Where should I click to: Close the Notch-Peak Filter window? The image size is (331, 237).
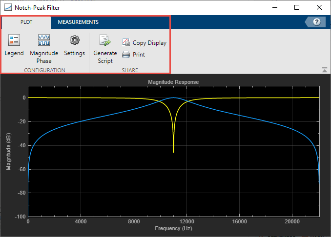coord(319,8)
